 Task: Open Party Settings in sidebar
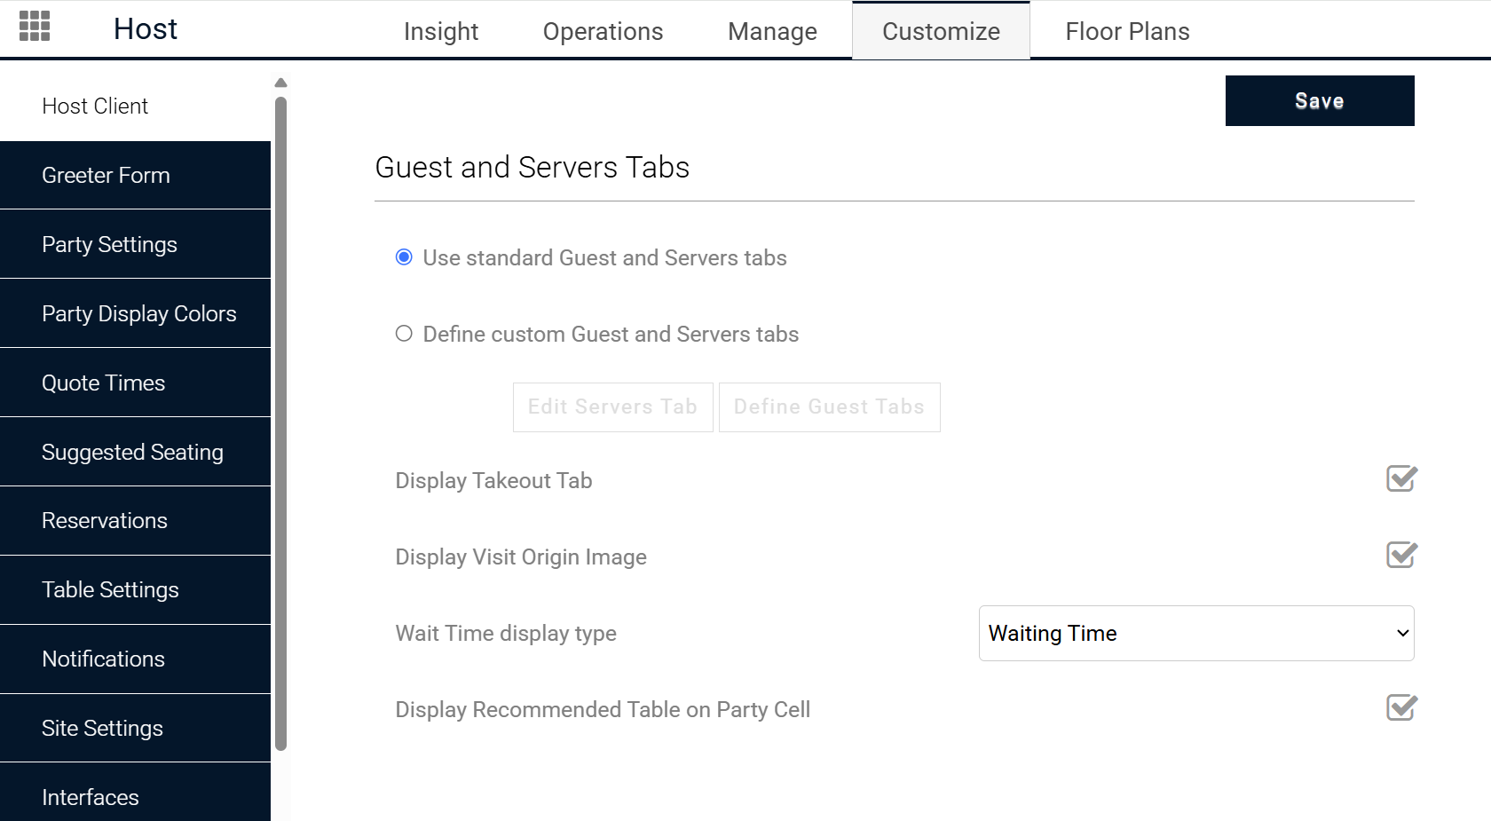[x=135, y=244]
